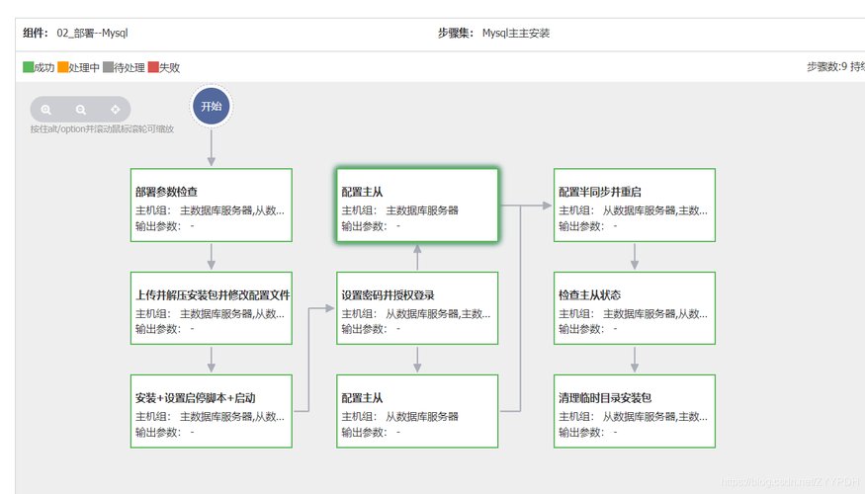
Task: Click the fit-to-view crosshair icon
Action: [x=115, y=110]
